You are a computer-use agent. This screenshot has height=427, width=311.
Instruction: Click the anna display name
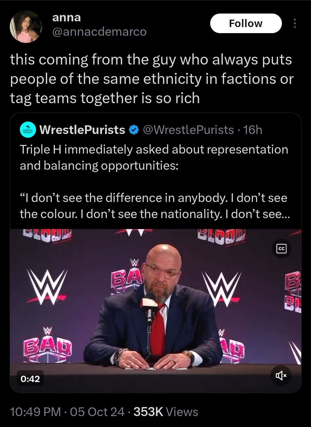(x=67, y=17)
